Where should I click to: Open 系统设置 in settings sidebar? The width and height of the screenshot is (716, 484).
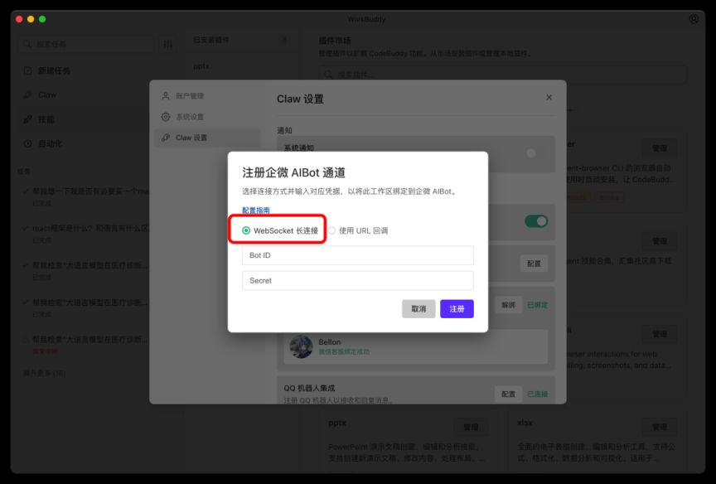coord(166,117)
